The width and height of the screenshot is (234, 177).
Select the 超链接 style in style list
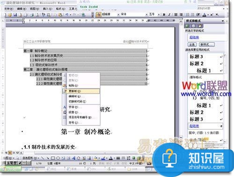point(205,126)
